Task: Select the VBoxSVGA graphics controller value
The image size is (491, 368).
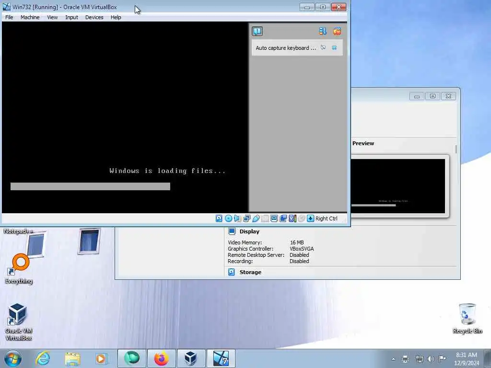Action: click(x=302, y=249)
